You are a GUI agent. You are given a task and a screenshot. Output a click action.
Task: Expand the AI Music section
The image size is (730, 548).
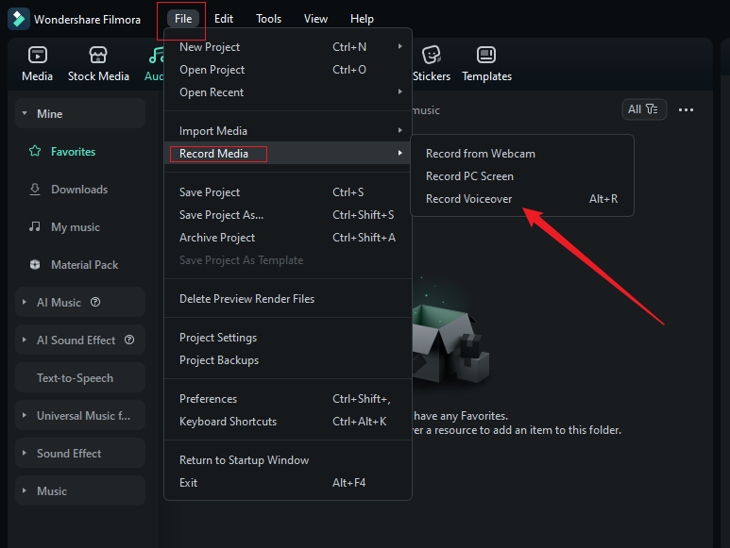(x=25, y=302)
